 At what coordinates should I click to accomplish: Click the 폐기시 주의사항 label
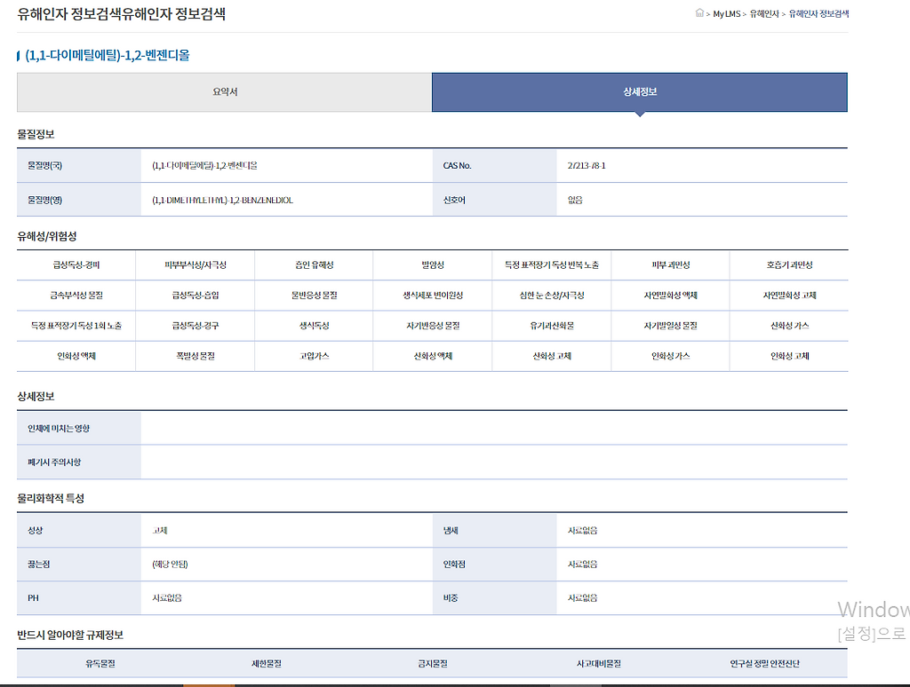pos(54,462)
